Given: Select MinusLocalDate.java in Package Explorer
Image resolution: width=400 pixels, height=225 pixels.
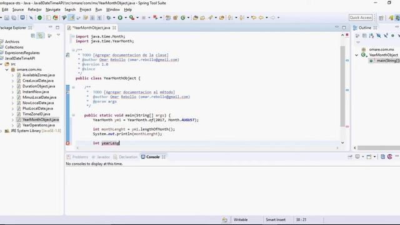Looking at the screenshot, I should click(39, 97).
